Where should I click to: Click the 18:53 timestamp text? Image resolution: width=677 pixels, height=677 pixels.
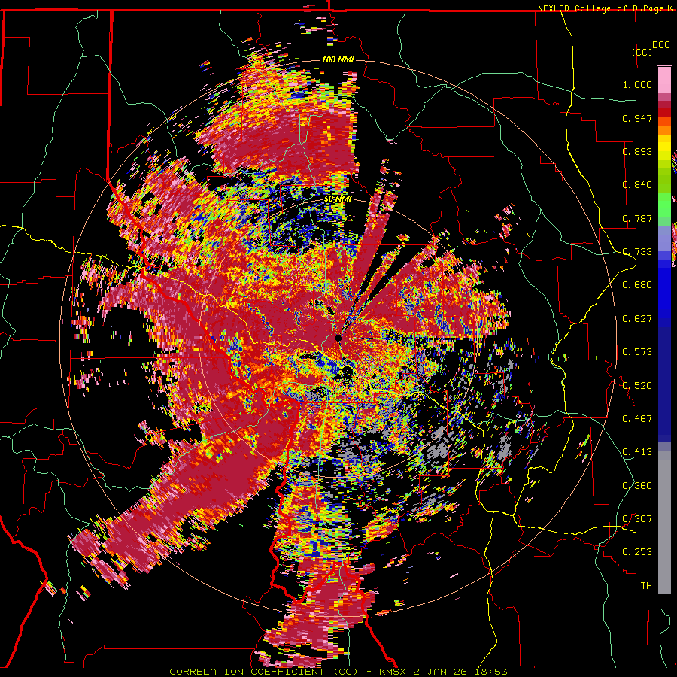click(490, 672)
